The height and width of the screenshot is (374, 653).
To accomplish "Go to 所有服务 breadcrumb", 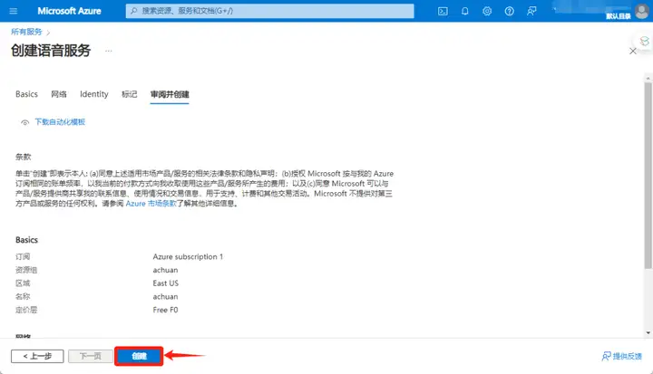I will pyautogui.click(x=26, y=32).
